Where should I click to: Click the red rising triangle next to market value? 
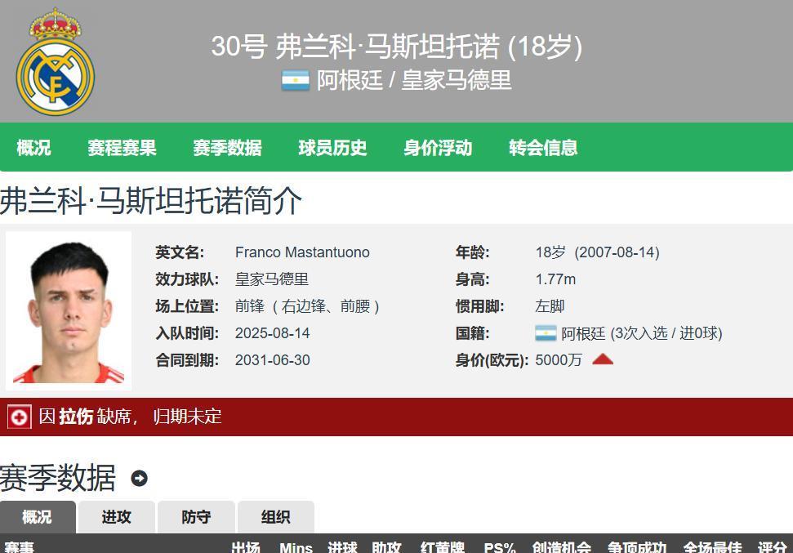(602, 359)
